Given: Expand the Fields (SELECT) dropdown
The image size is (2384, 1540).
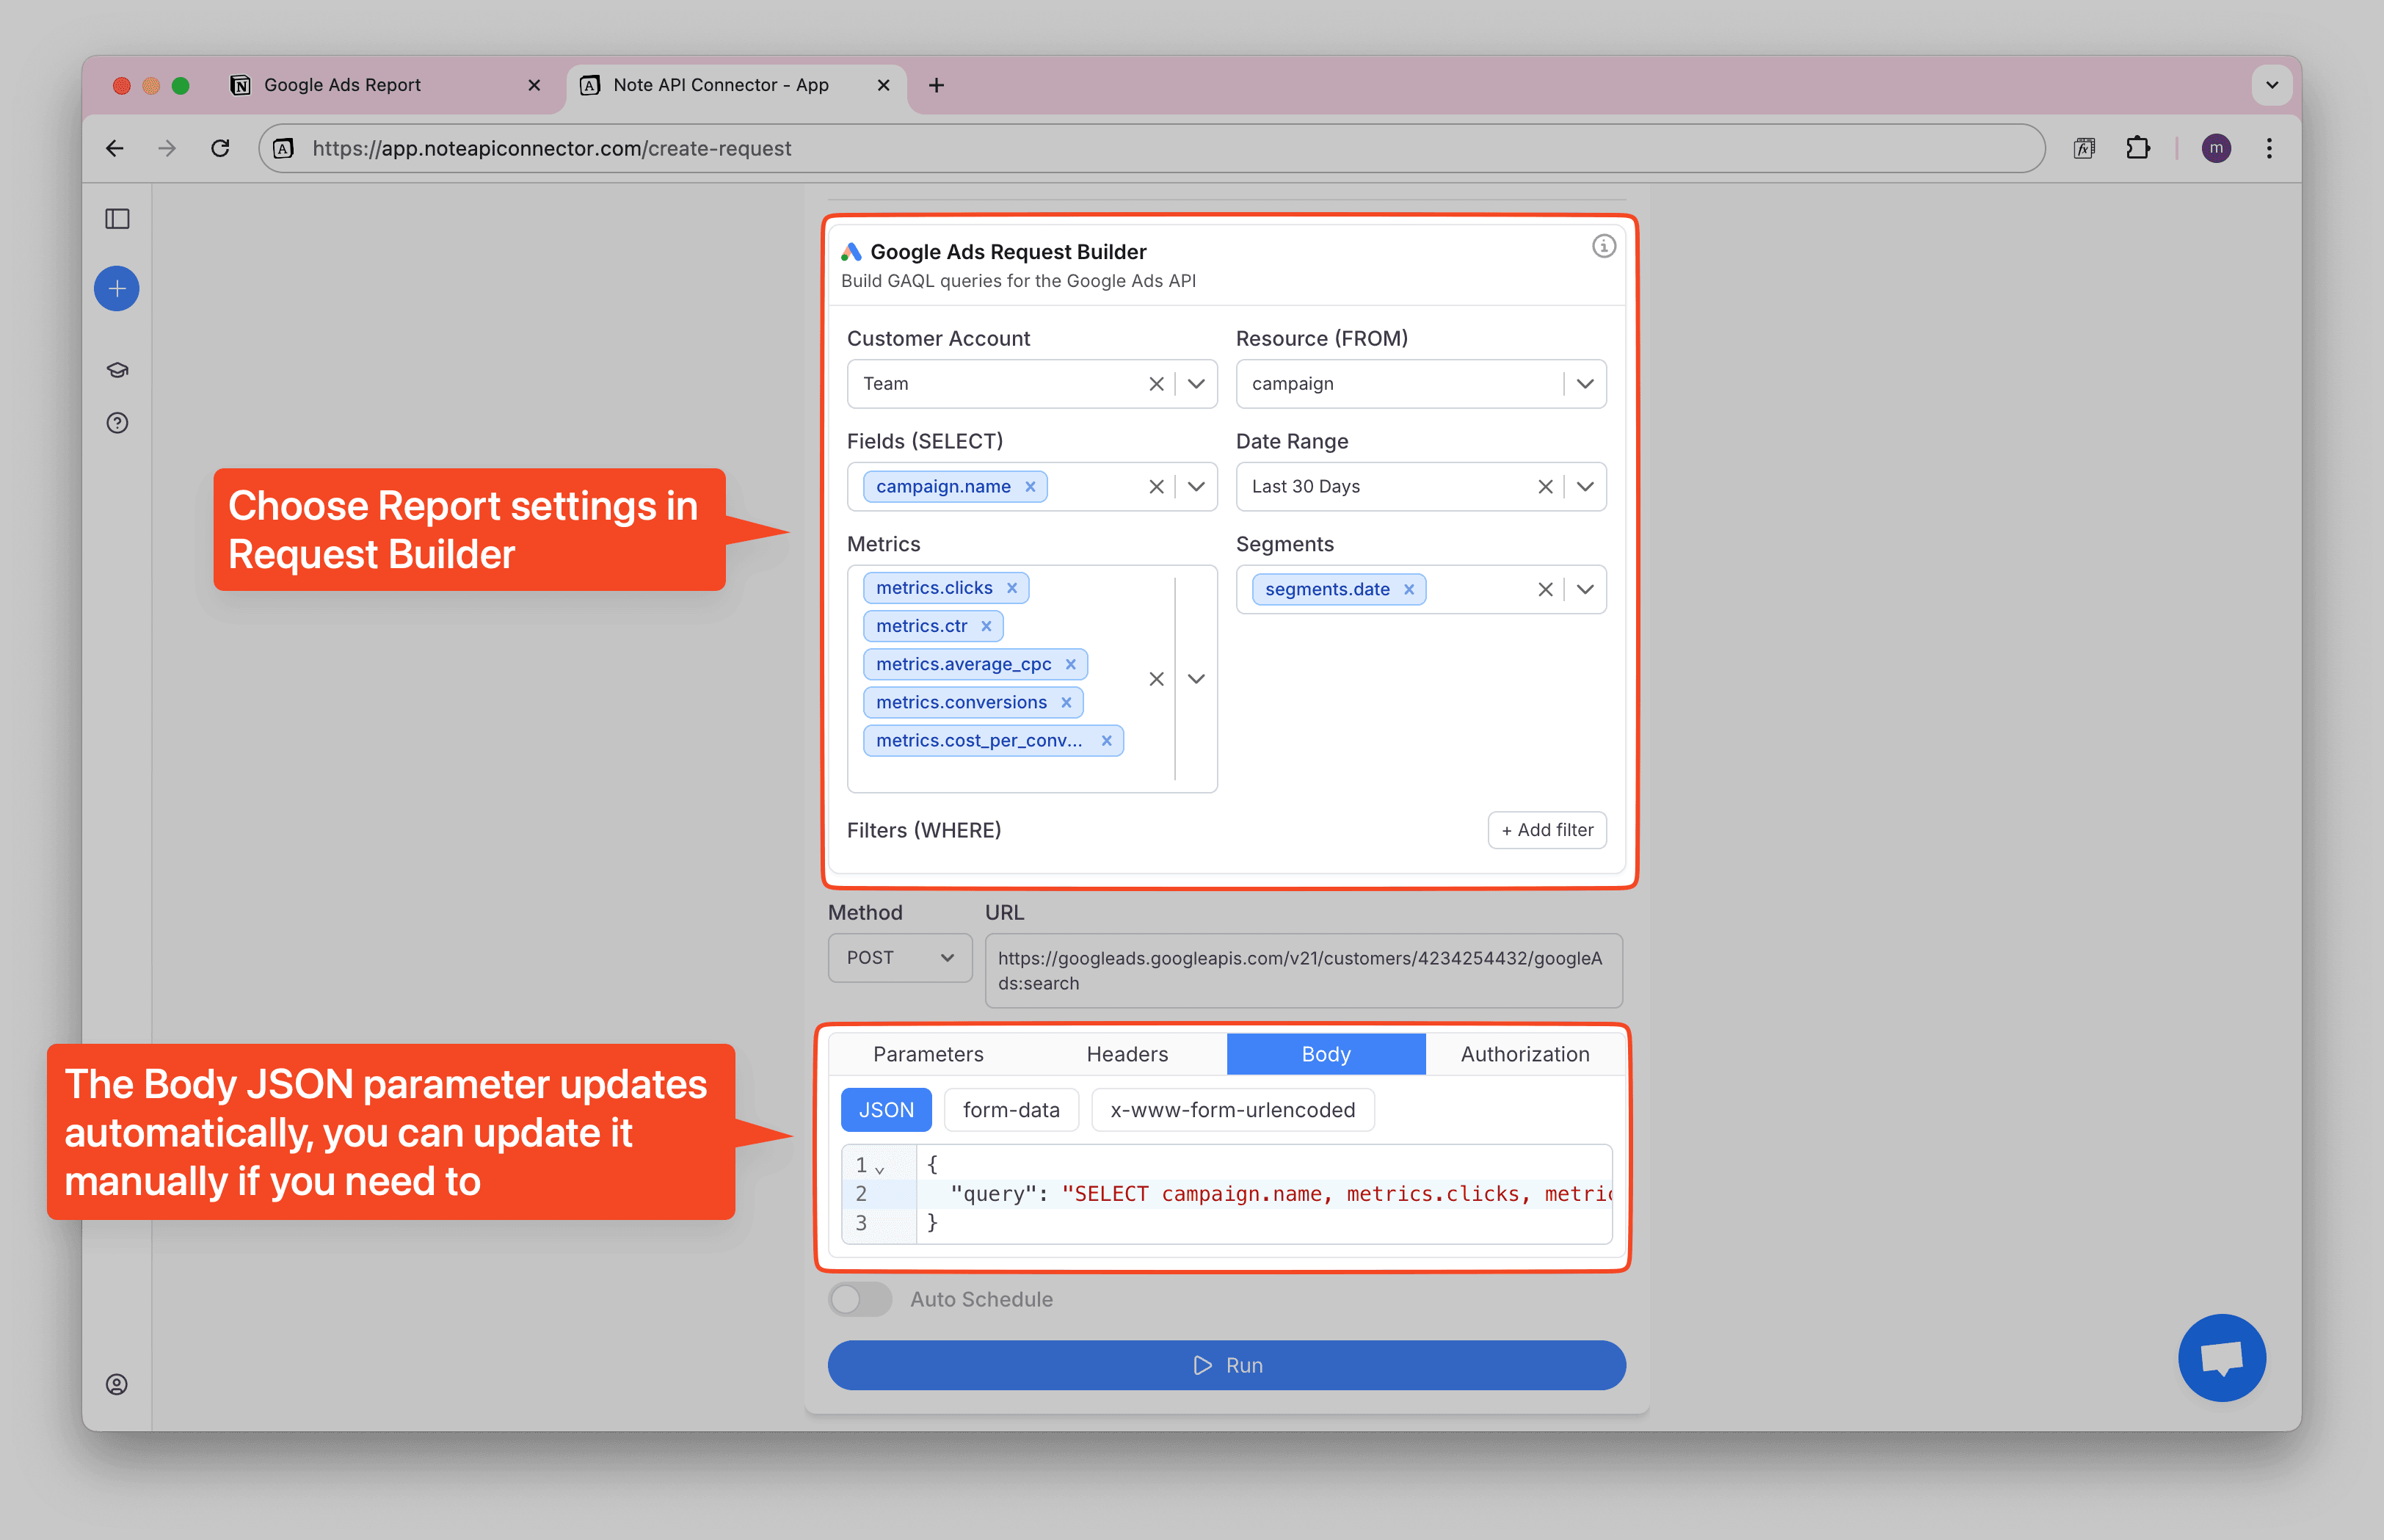Looking at the screenshot, I should tap(1196, 487).
